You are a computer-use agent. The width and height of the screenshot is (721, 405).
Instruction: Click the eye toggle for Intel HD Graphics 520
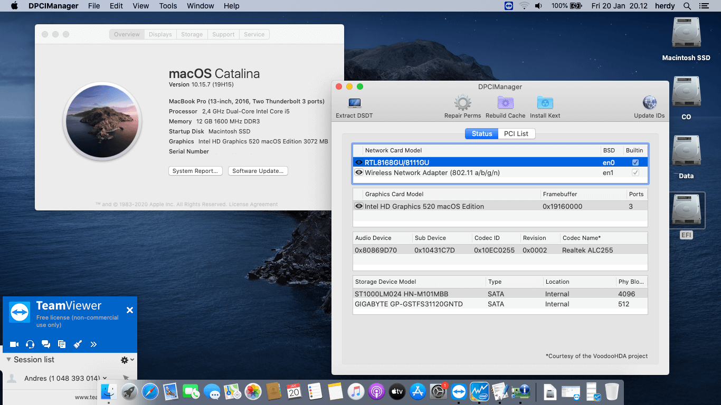pos(358,206)
